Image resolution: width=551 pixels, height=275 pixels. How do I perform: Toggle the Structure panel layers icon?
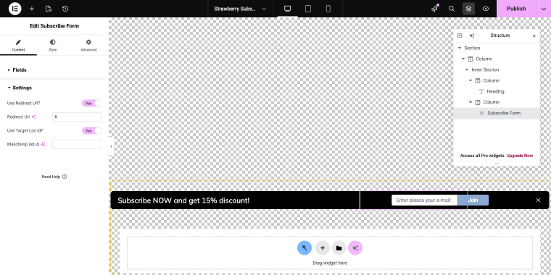468,9
